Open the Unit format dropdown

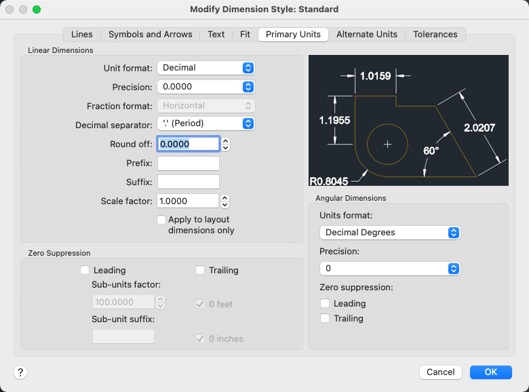coord(205,68)
